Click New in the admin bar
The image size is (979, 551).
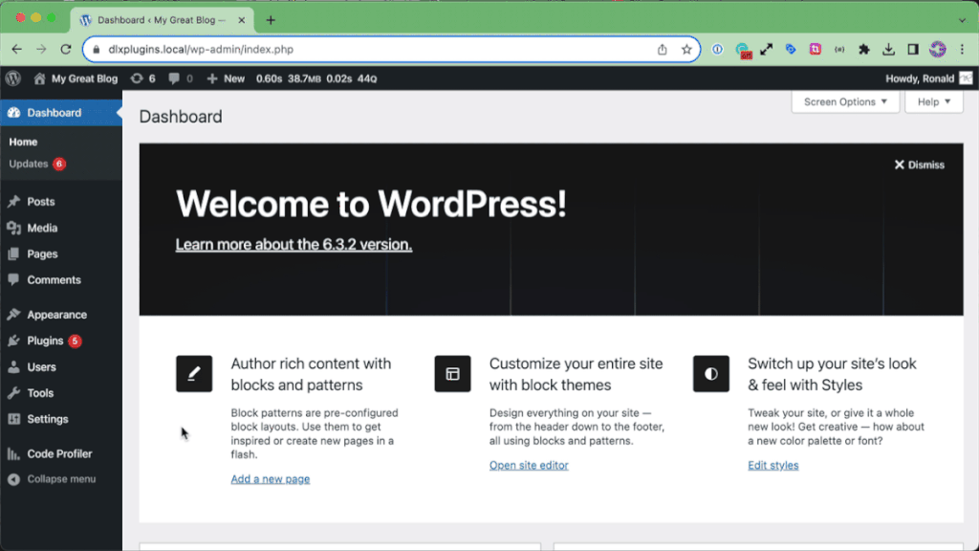226,78
